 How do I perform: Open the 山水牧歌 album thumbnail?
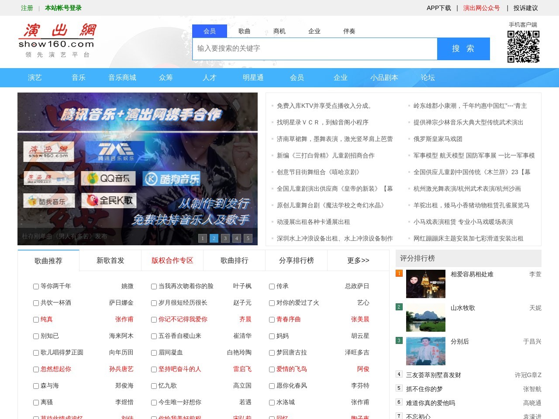click(x=425, y=317)
